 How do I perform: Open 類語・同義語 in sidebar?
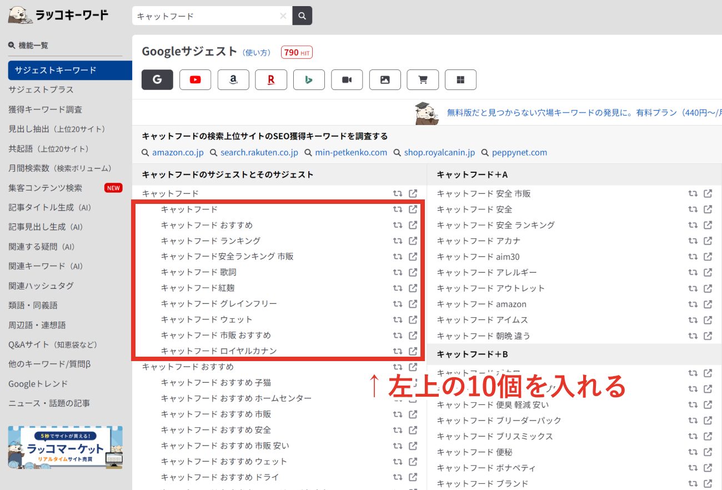33,305
